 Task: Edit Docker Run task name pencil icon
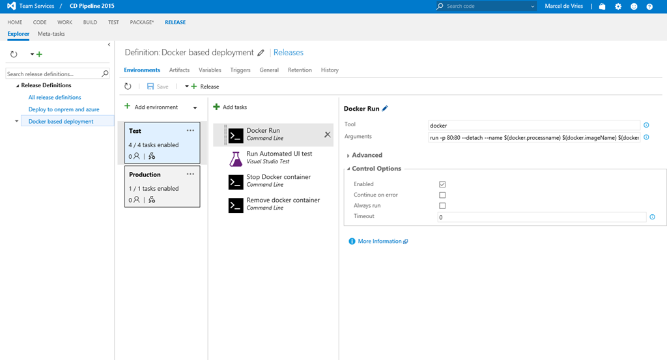[x=385, y=109]
